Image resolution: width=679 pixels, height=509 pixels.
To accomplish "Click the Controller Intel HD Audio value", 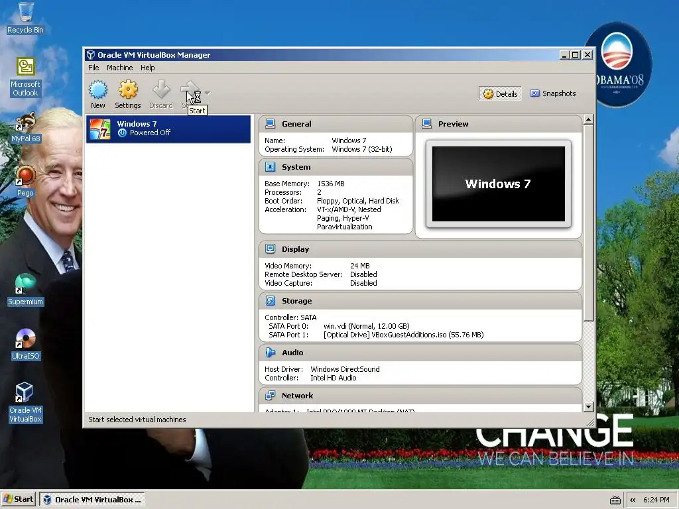I will [334, 378].
